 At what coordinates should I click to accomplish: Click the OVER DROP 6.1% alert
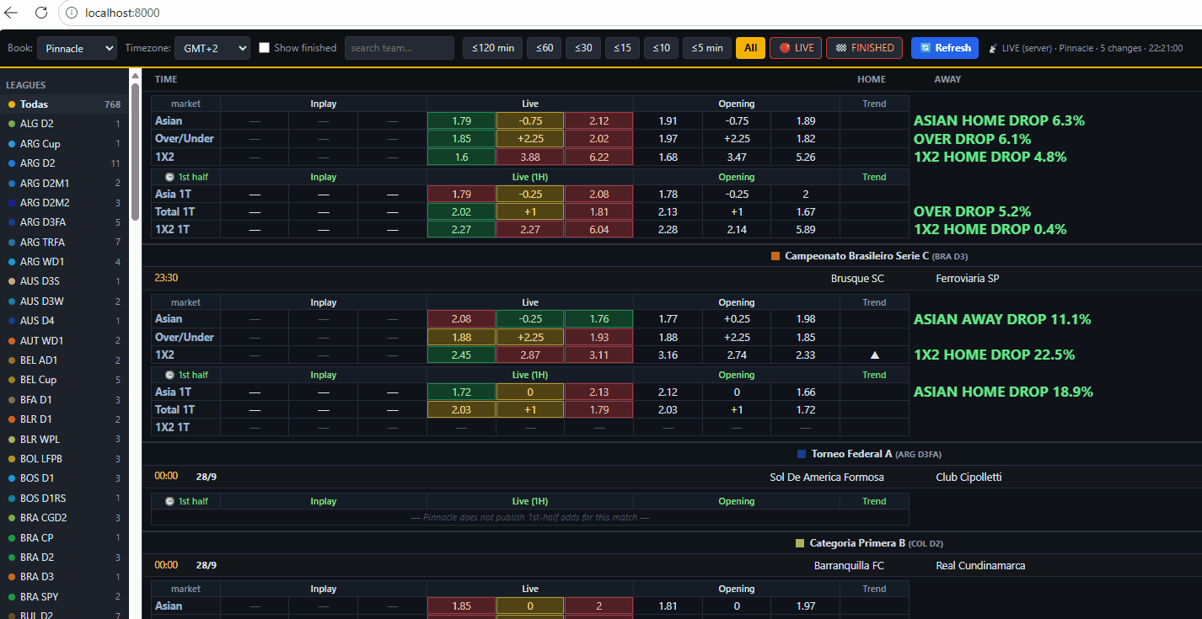(x=973, y=139)
